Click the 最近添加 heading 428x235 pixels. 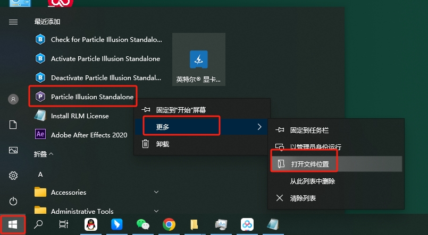[47, 22]
